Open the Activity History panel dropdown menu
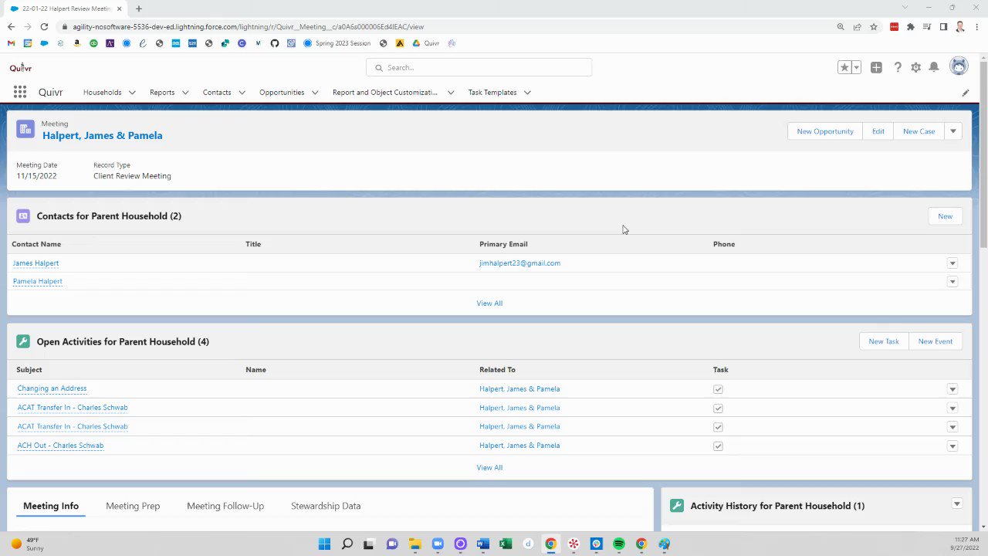988x556 pixels. [x=957, y=503]
